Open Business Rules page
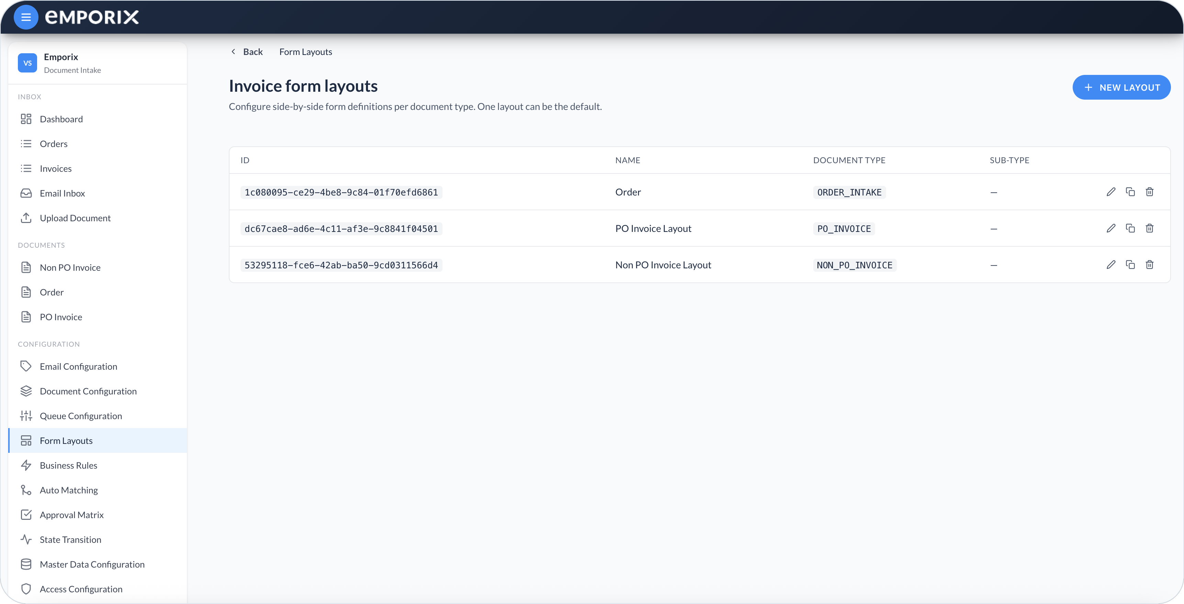 [98, 465]
